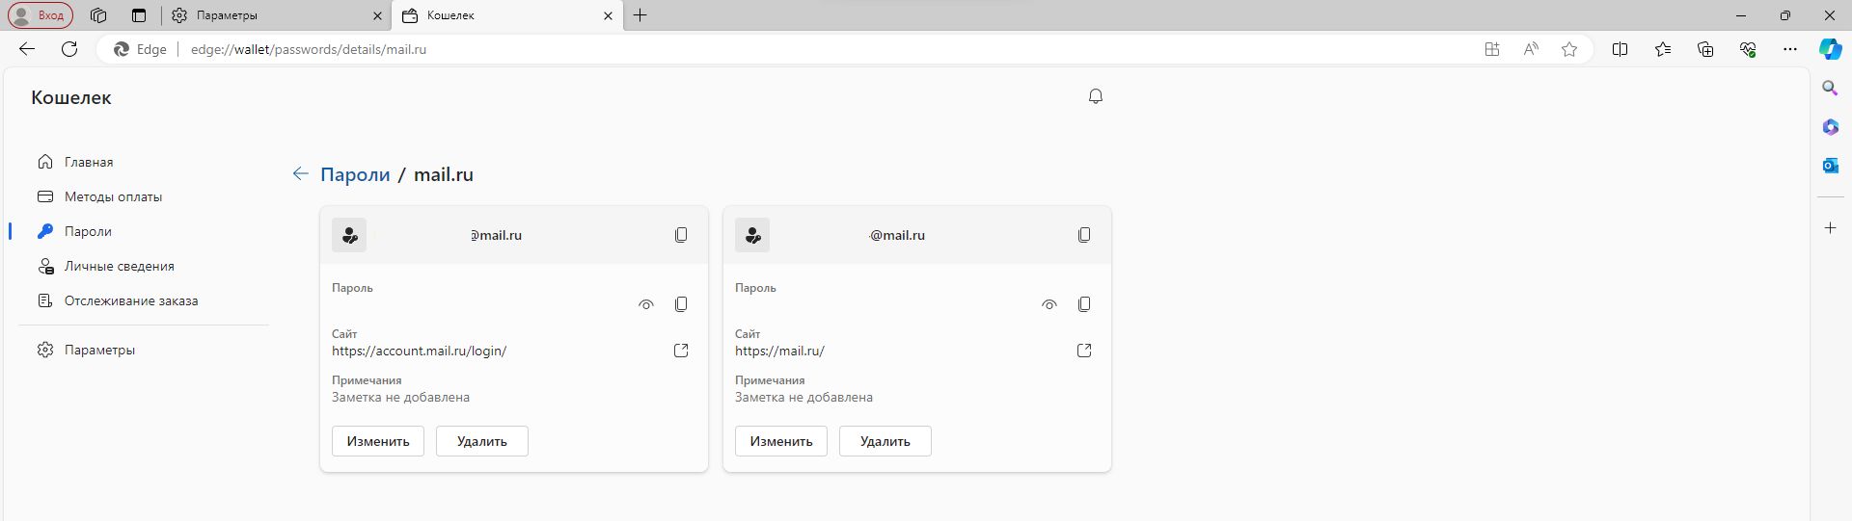The width and height of the screenshot is (1852, 521).
Task: Select Методы оплаты in the sidebar
Action: pyautogui.click(x=113, y=196)
